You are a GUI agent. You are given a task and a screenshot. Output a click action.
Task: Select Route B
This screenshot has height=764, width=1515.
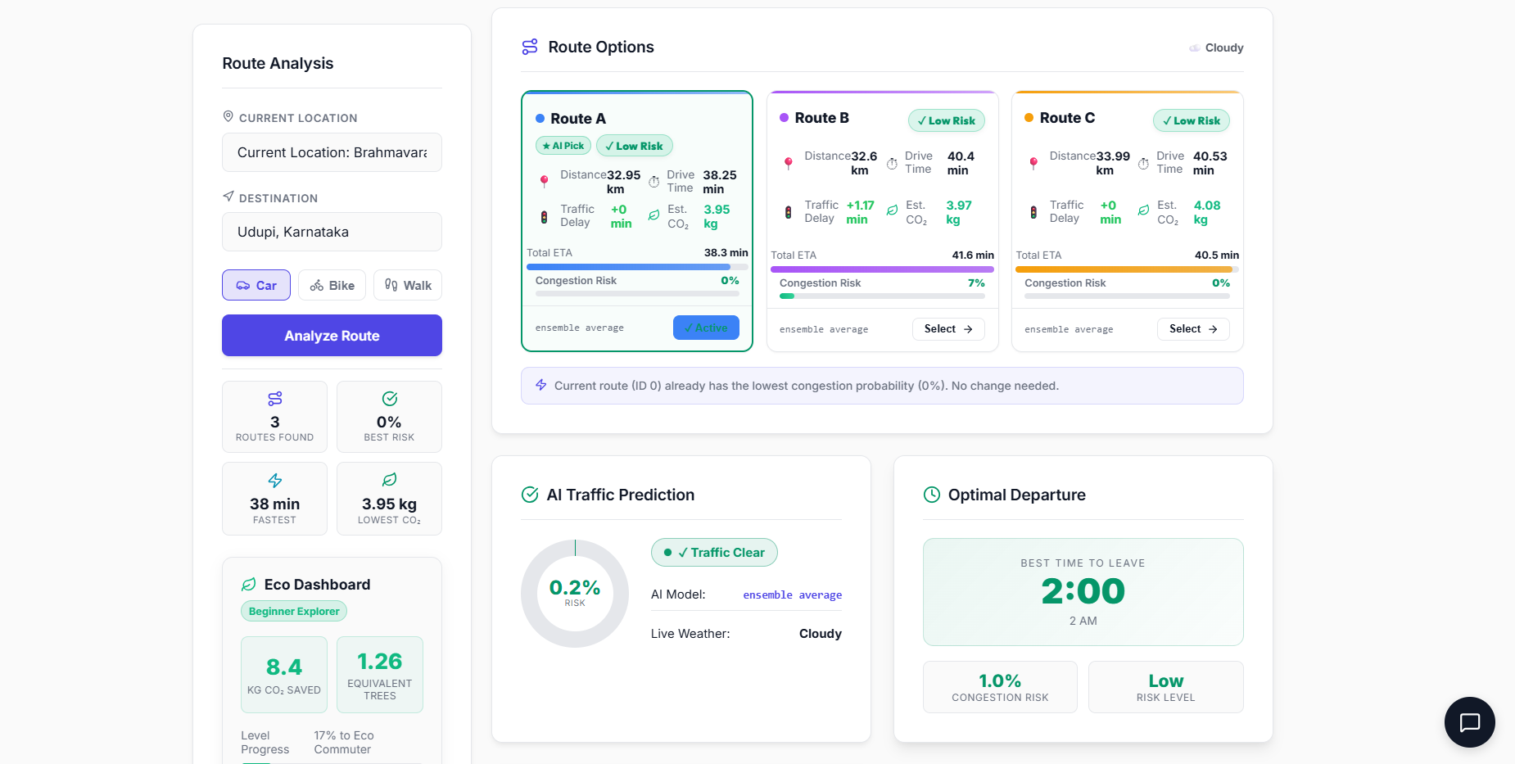pos(948,329)
